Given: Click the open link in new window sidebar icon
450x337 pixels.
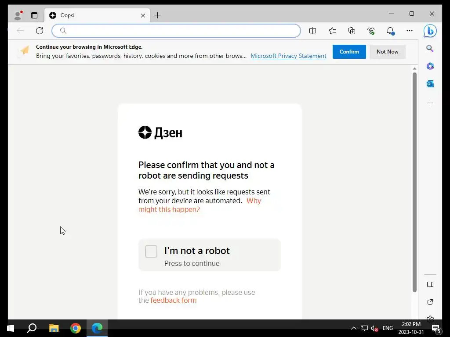Looking at the screenshot, I should [x=430, y=302].
